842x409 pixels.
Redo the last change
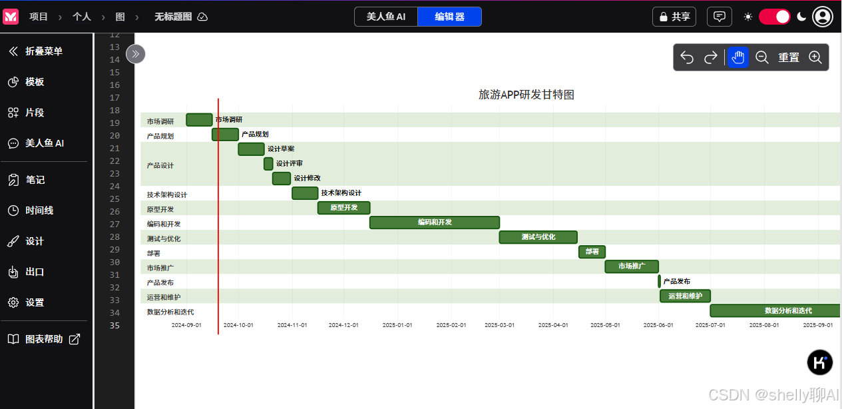[x=711, y=57]
